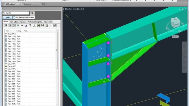The image size is (189, 106).
Task: Close the ASD zaklady document tab
Action: pos(20,4)
